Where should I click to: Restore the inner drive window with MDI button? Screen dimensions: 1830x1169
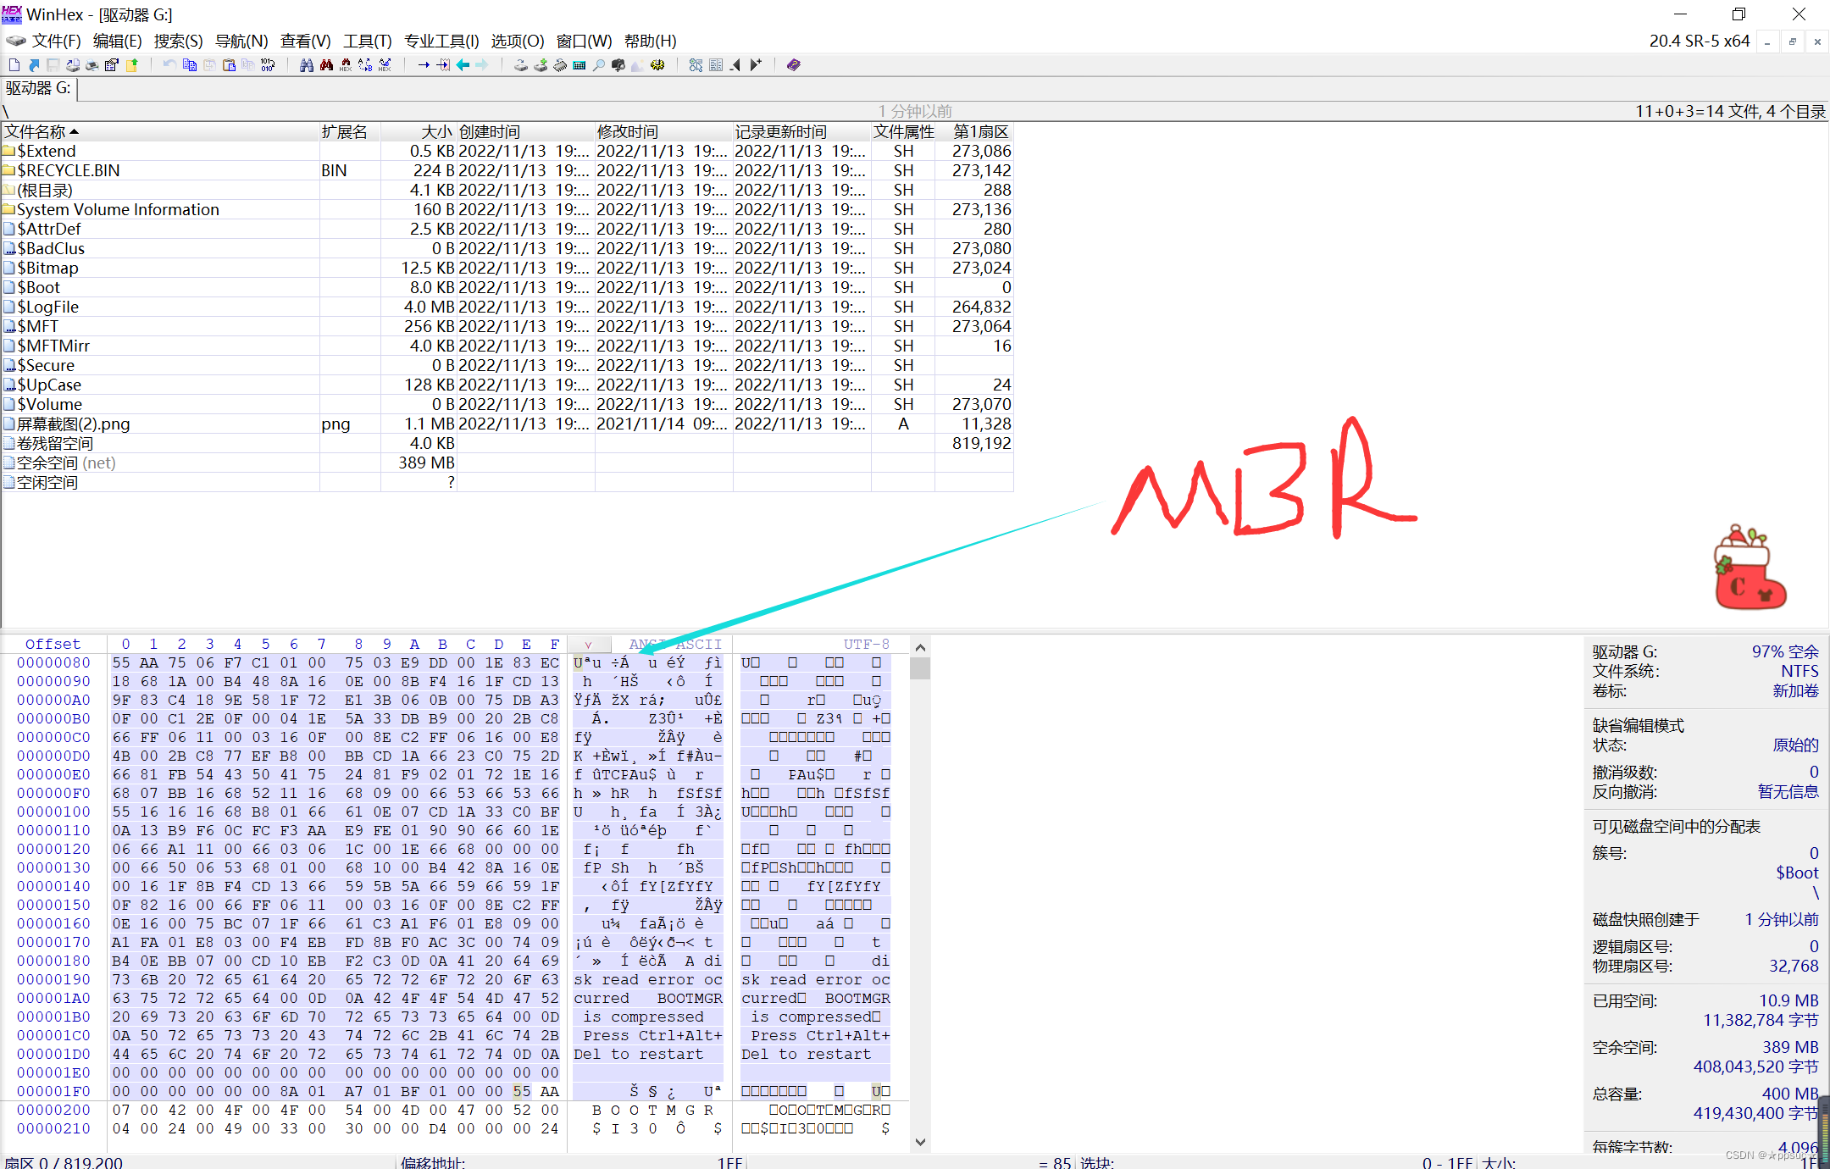click(x=1792, y=42)
